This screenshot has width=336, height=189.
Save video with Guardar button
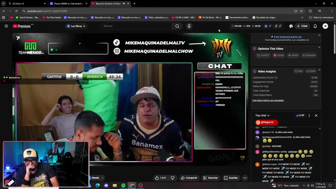[231, 178]
